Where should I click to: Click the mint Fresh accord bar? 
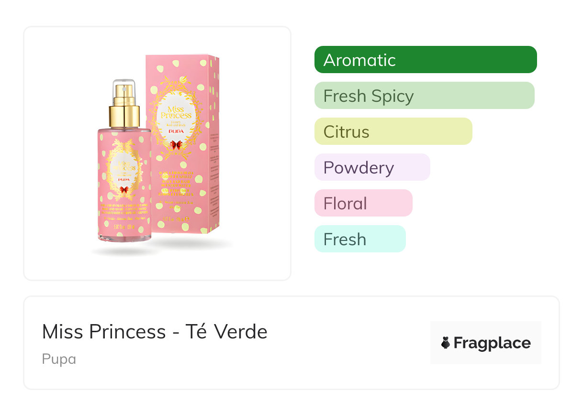(x=360, y=239)
